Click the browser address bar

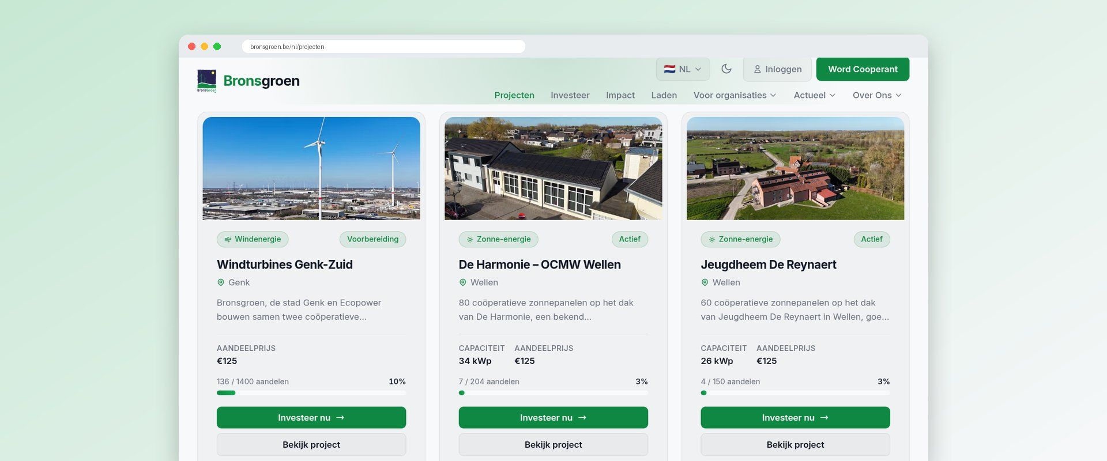(383, 47)
